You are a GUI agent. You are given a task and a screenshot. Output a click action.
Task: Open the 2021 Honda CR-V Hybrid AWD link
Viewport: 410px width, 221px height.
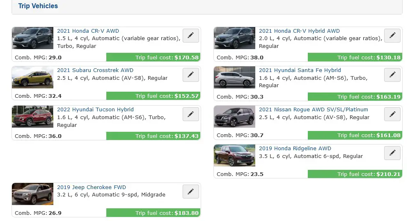click(x=299, y=31)
